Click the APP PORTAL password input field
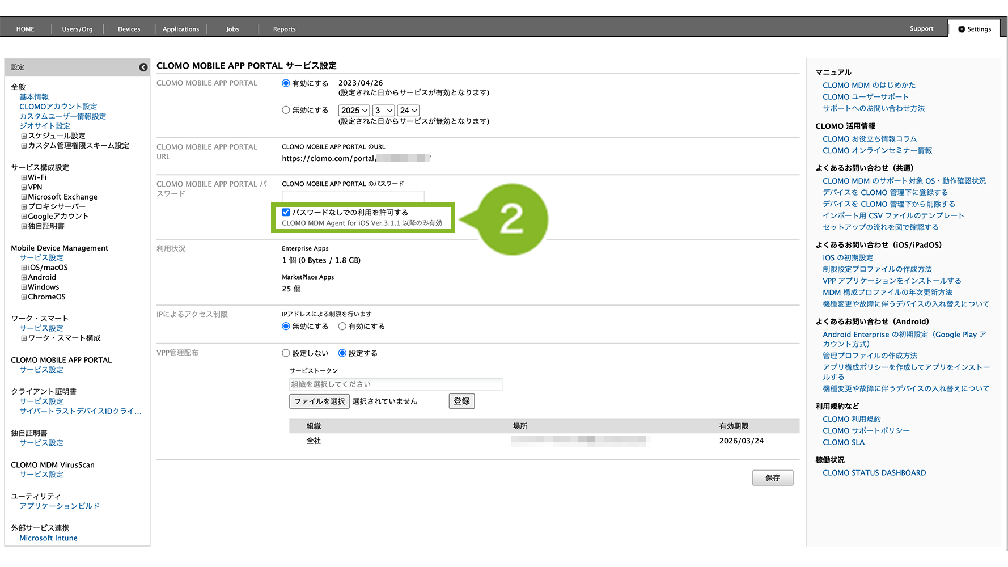Image resolution: width=1008 pixels, height=567 pixels. pos(353,196)
